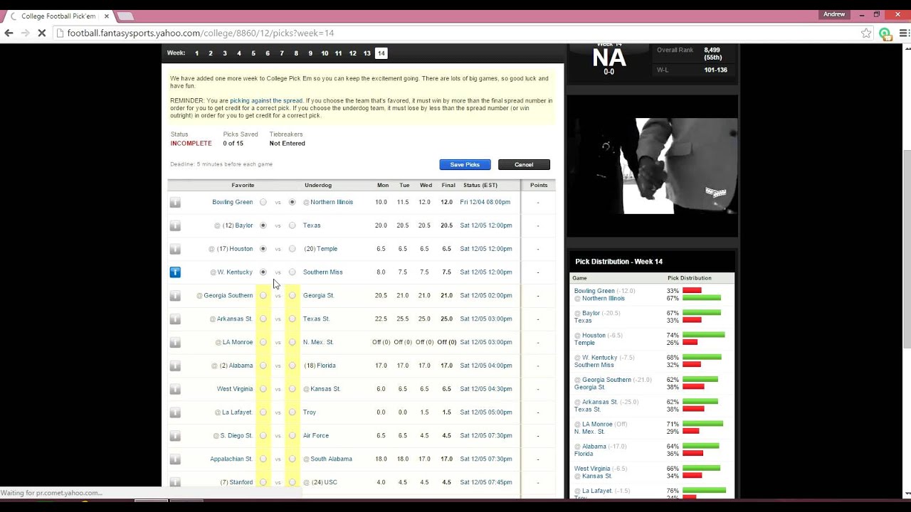Open matchup info icon for LA Monroe row

175,342
